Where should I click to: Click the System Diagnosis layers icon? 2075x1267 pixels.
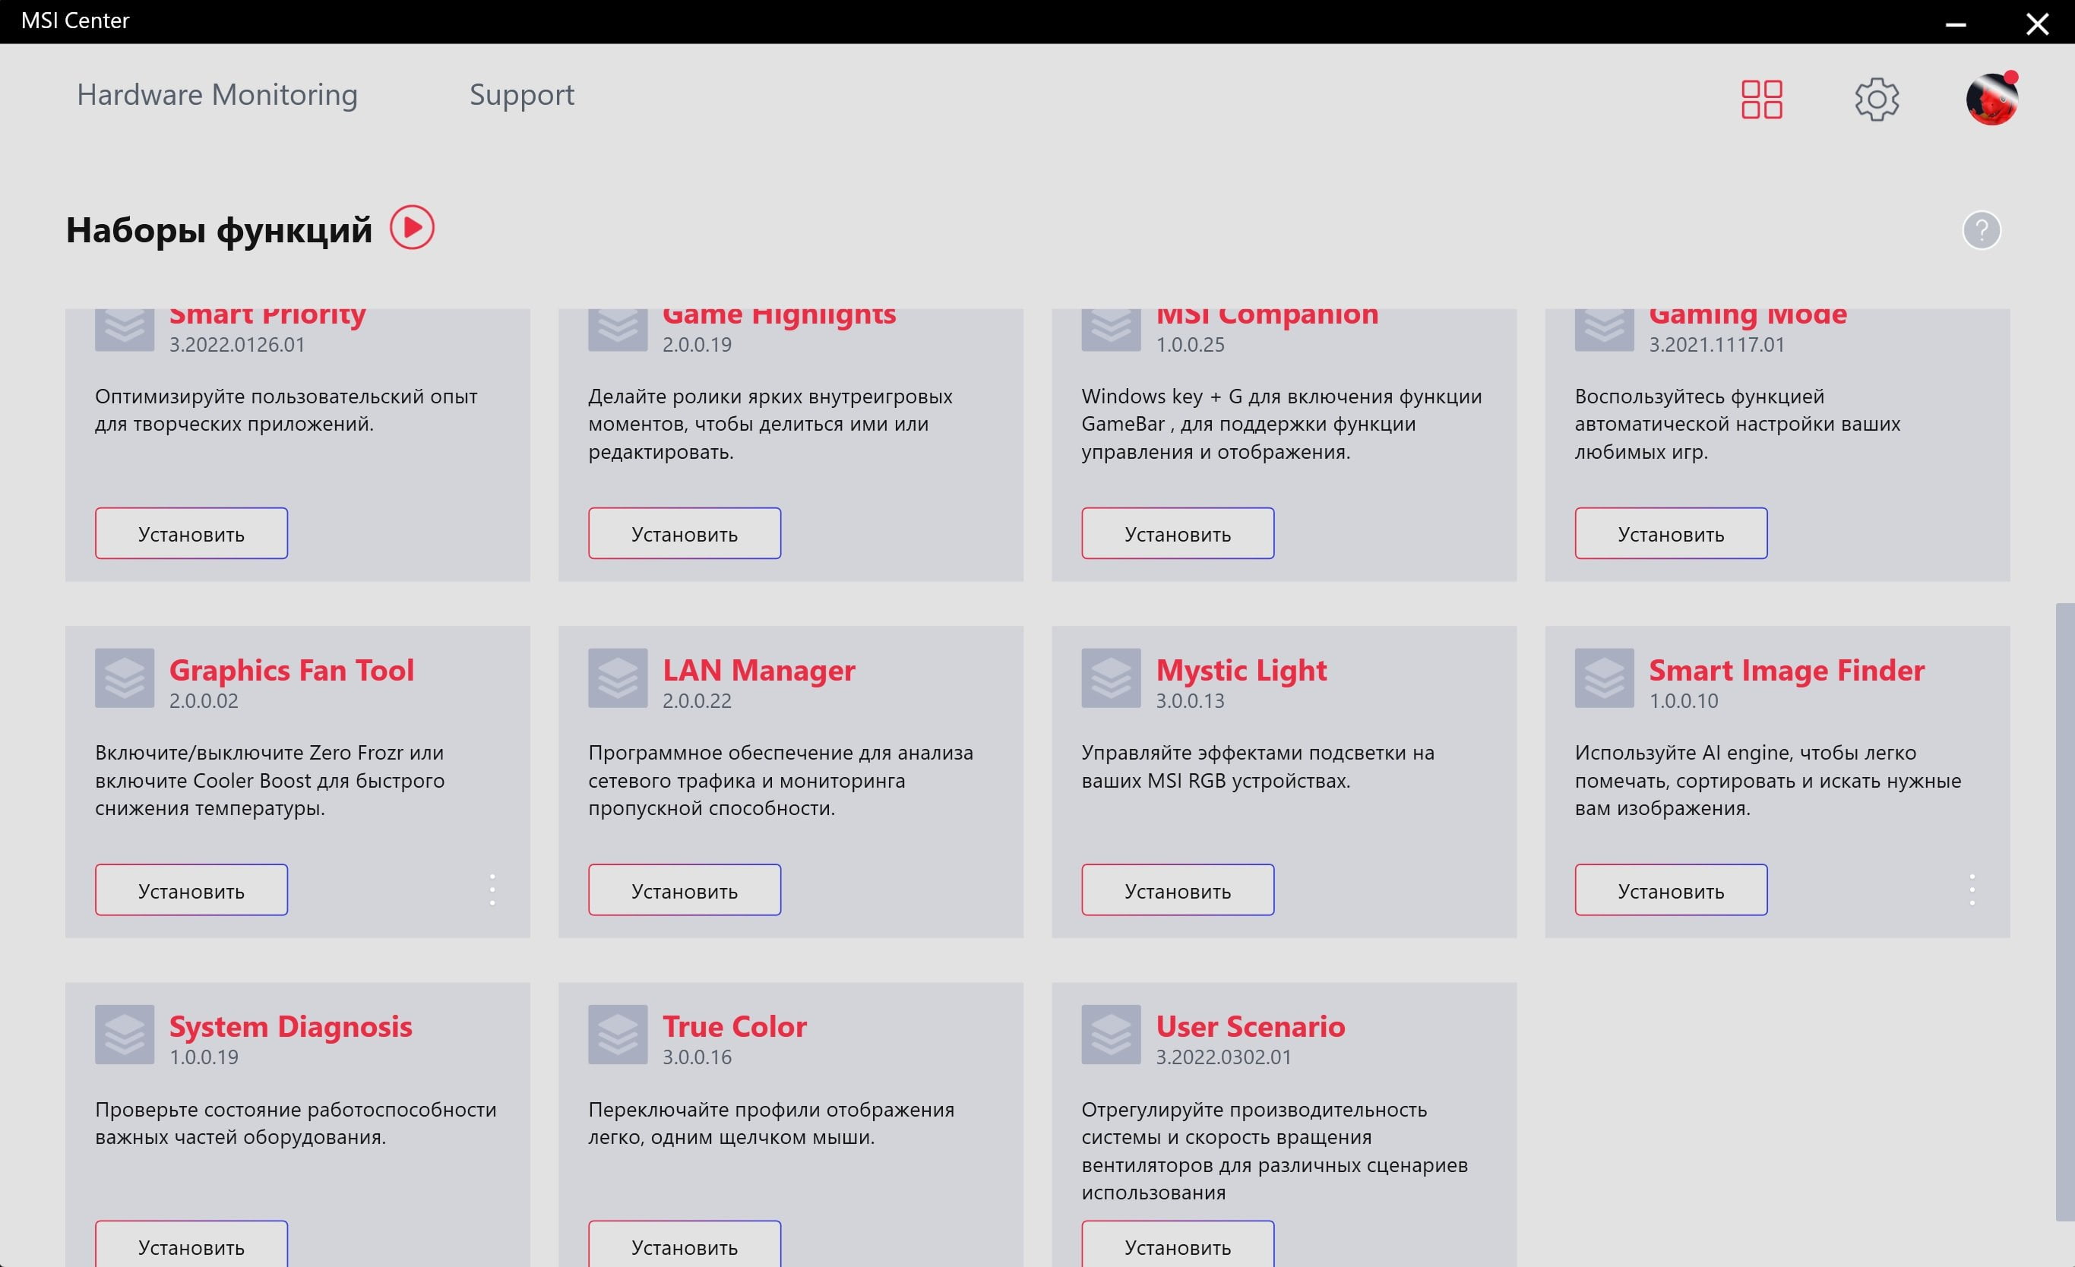tap(125, 1034)
